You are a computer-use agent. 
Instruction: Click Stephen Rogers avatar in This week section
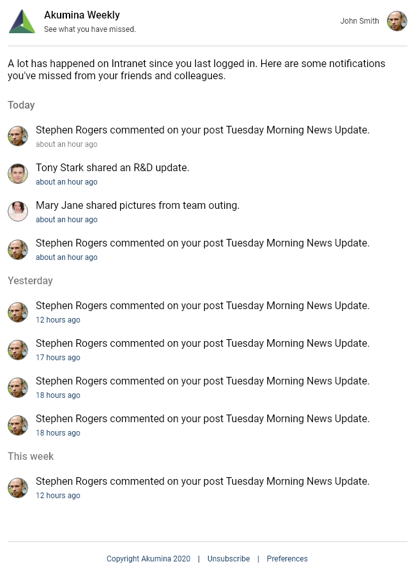click(x=18, y=487)
